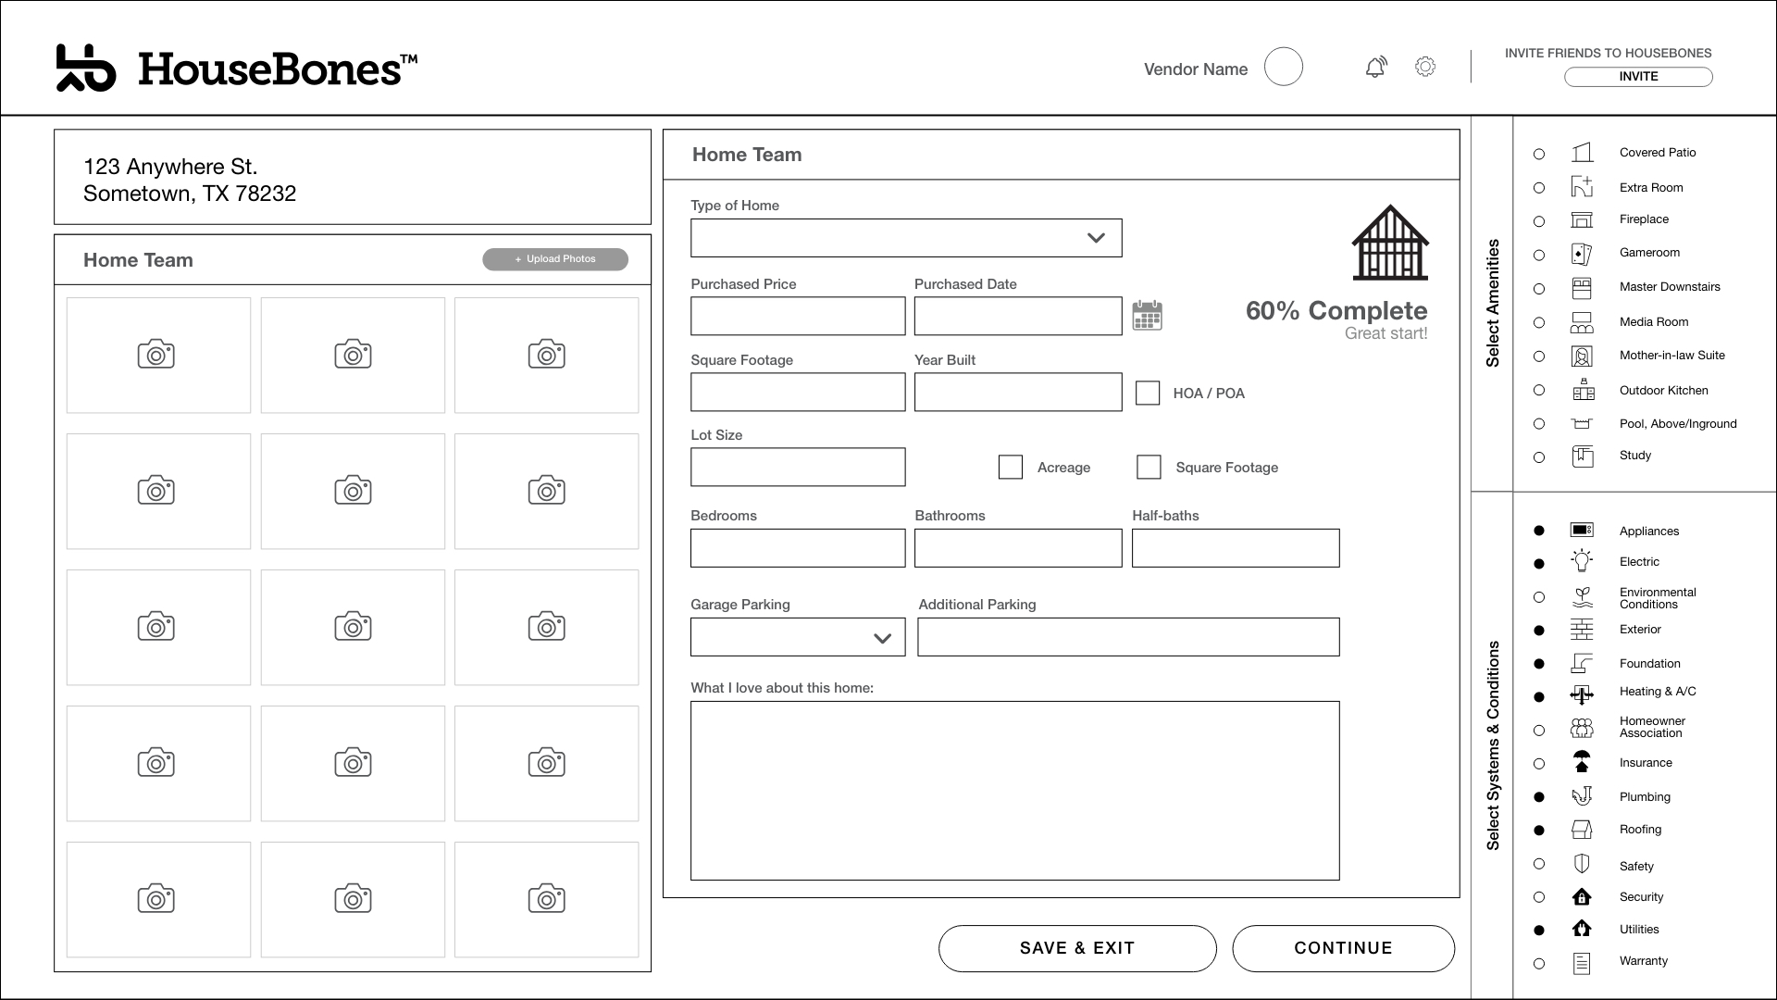
Task: Click the INVITE button
Action: [1638, 77]
